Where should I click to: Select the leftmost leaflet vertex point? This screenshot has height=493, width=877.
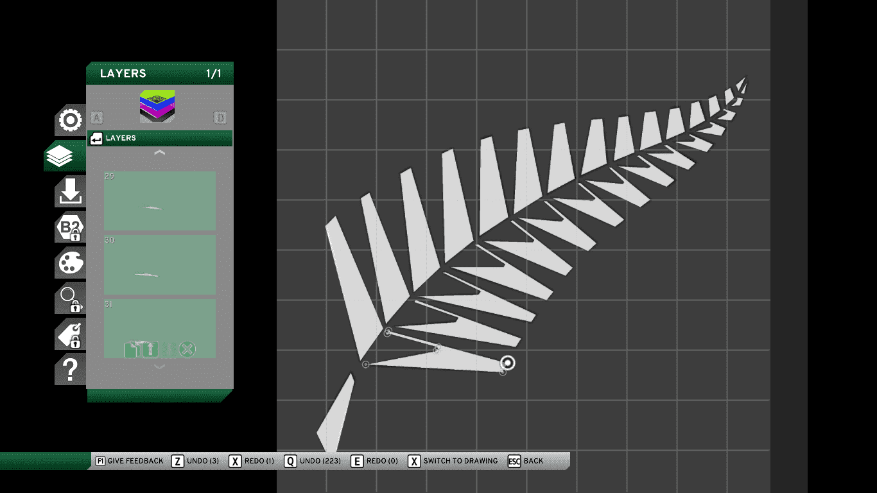[x=365, y=365]
